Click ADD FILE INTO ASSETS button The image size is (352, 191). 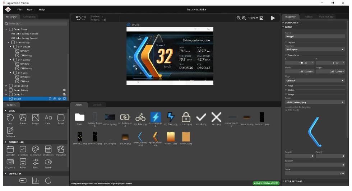[x=266, y=183]
